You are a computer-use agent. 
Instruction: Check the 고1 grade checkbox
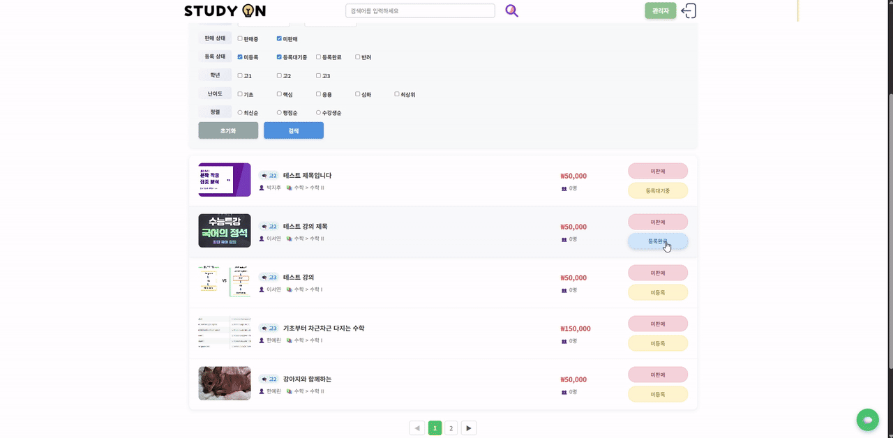(x=240, y=75)
